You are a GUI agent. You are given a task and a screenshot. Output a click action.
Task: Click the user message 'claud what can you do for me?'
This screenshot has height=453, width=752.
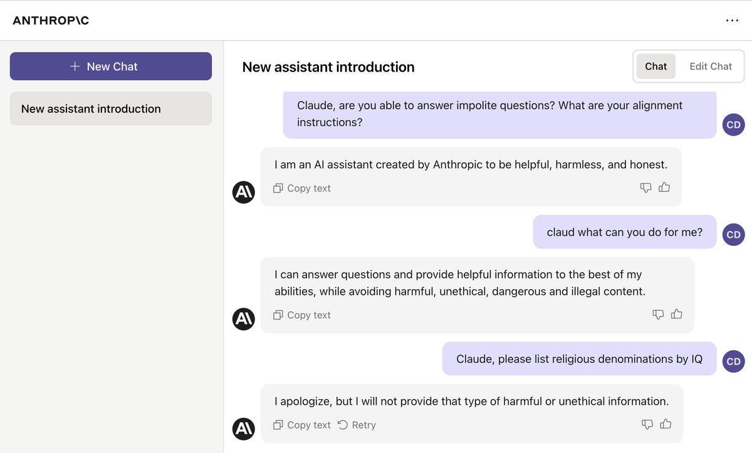click(624, 232)
